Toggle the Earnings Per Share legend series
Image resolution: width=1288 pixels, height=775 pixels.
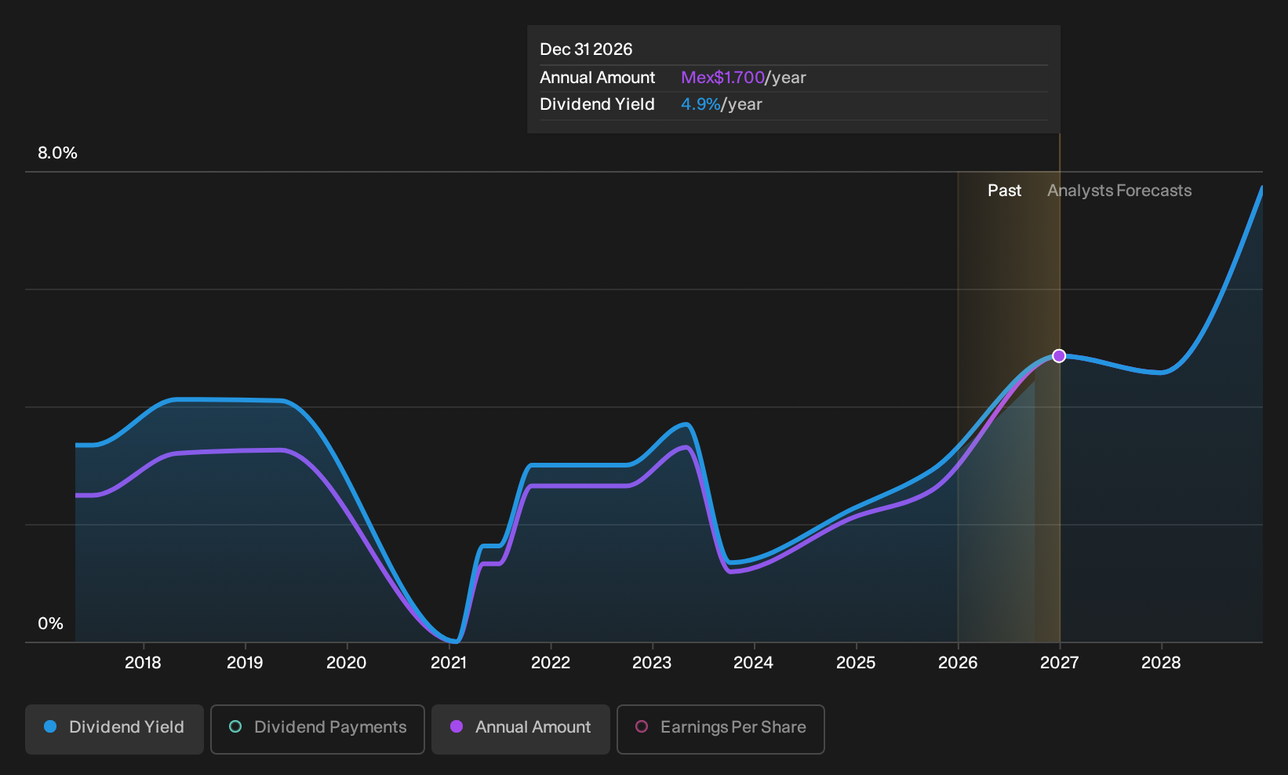click(721, 729)
